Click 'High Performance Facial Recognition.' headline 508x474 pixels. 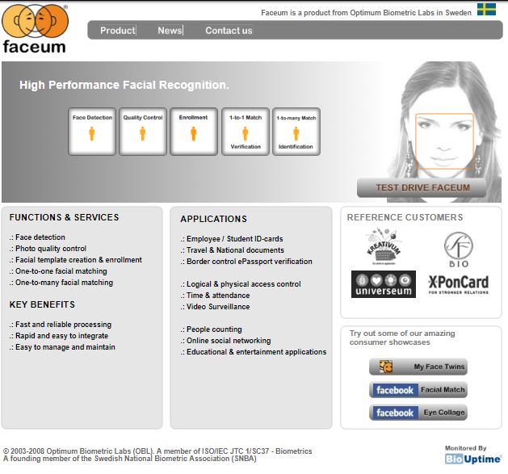[124, 85]
